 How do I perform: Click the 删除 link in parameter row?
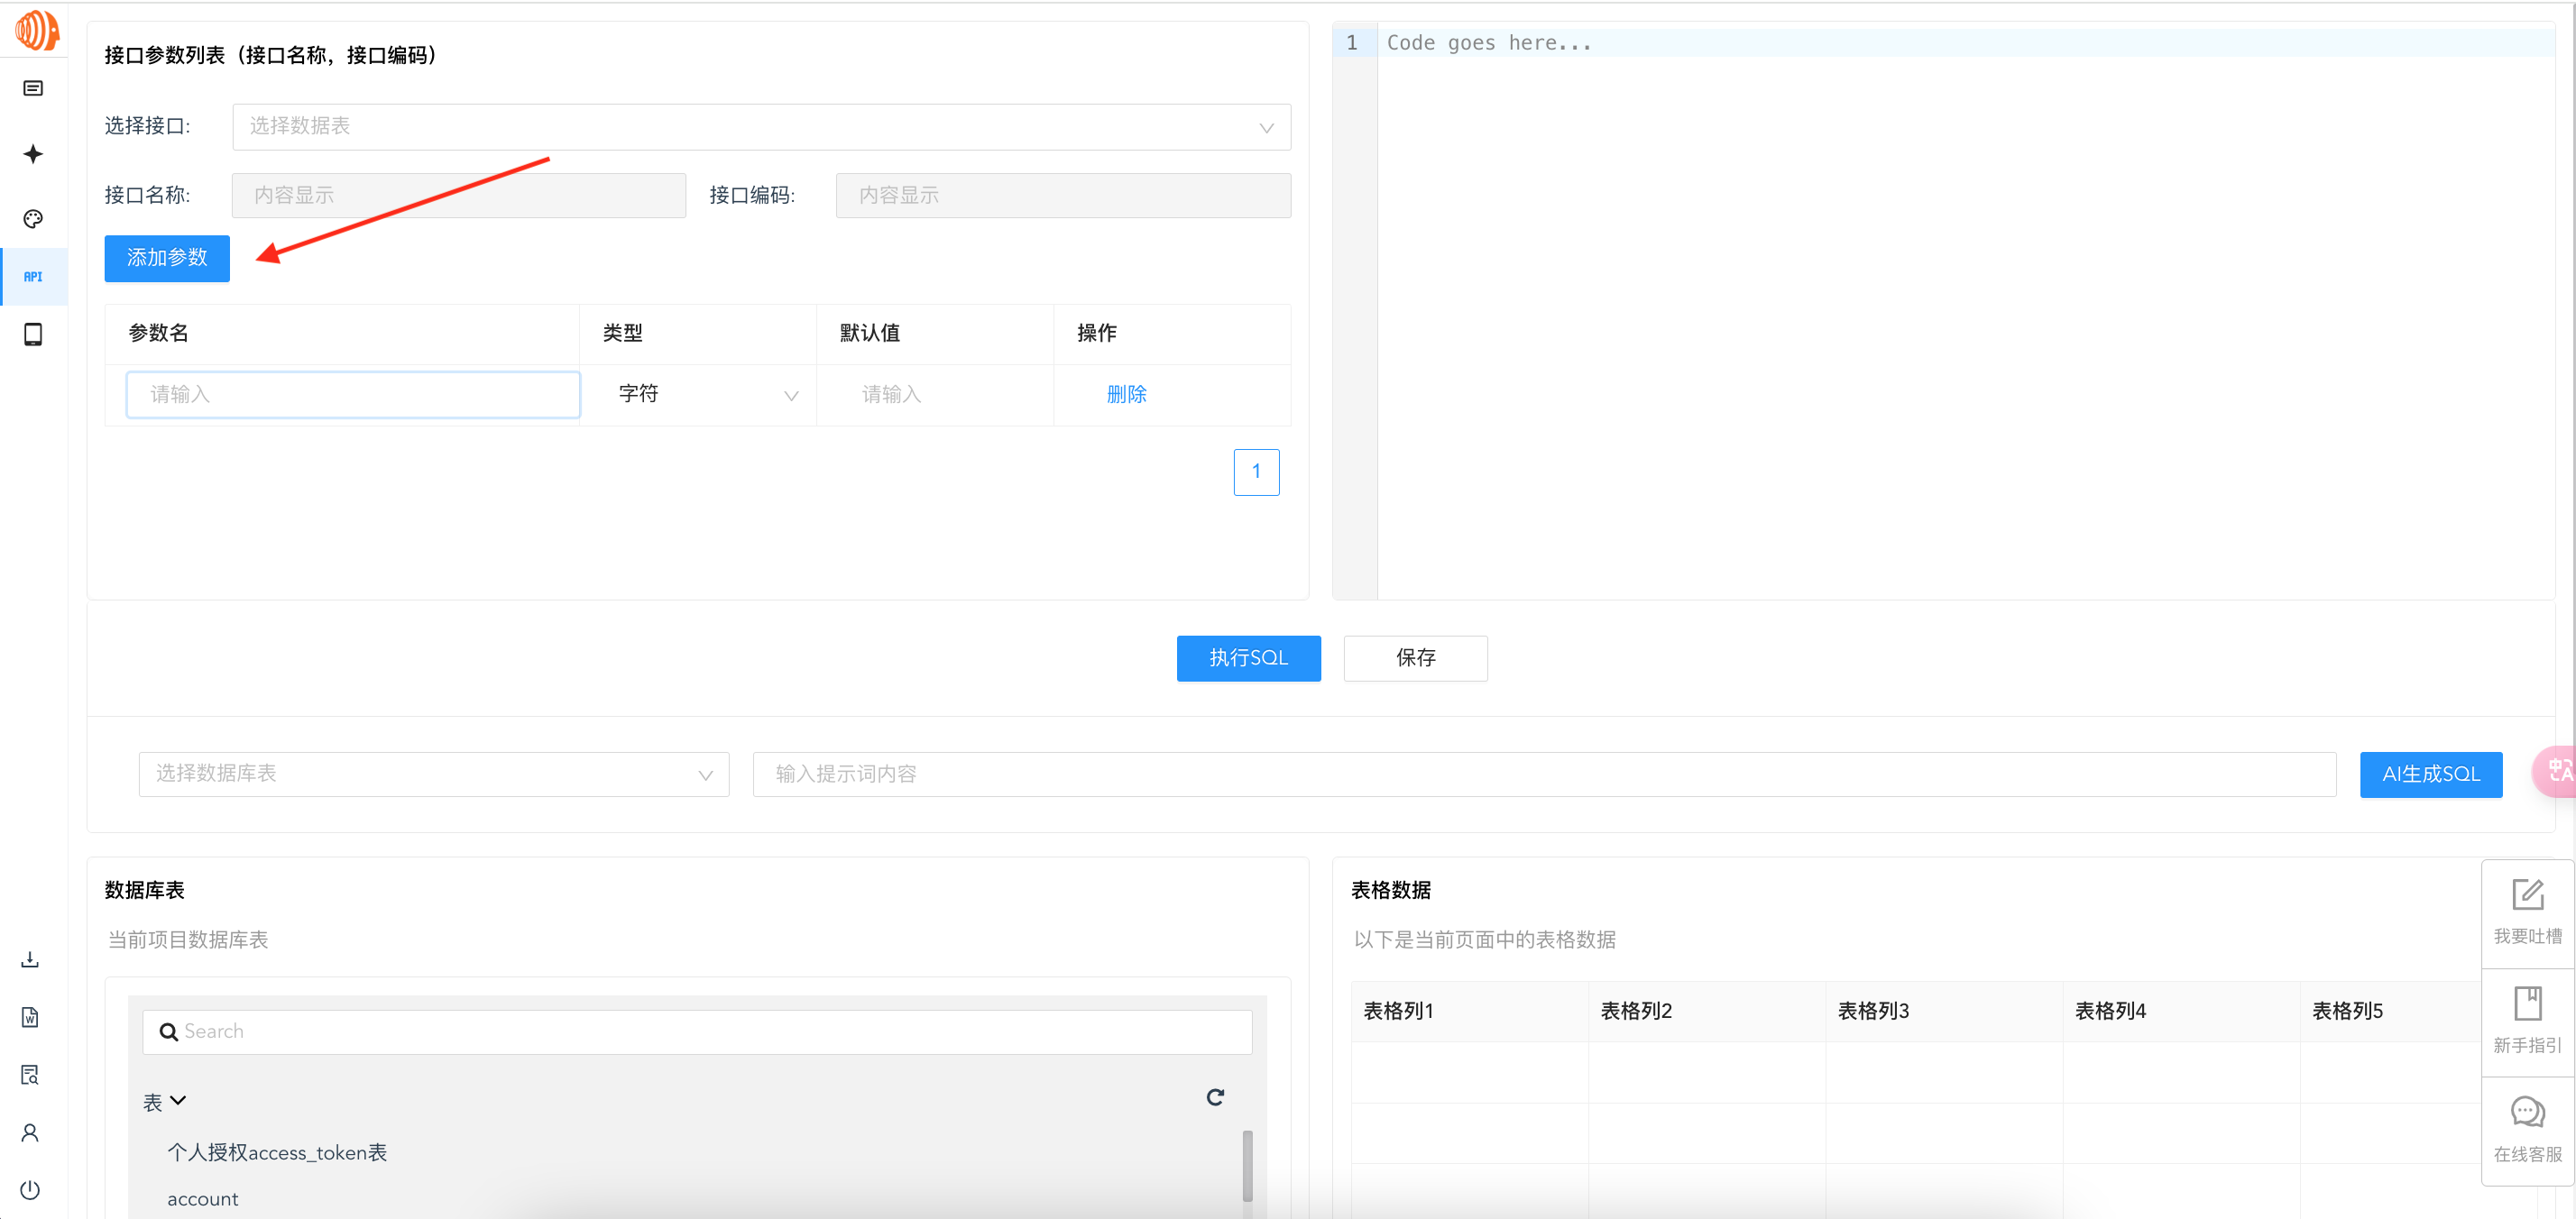tap(1126, 394)
